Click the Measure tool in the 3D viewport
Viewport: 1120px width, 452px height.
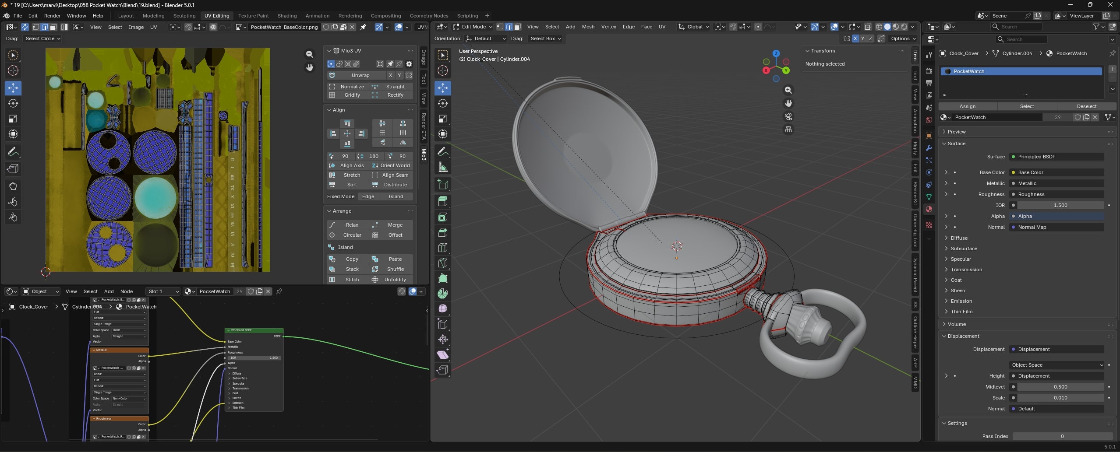443,167
